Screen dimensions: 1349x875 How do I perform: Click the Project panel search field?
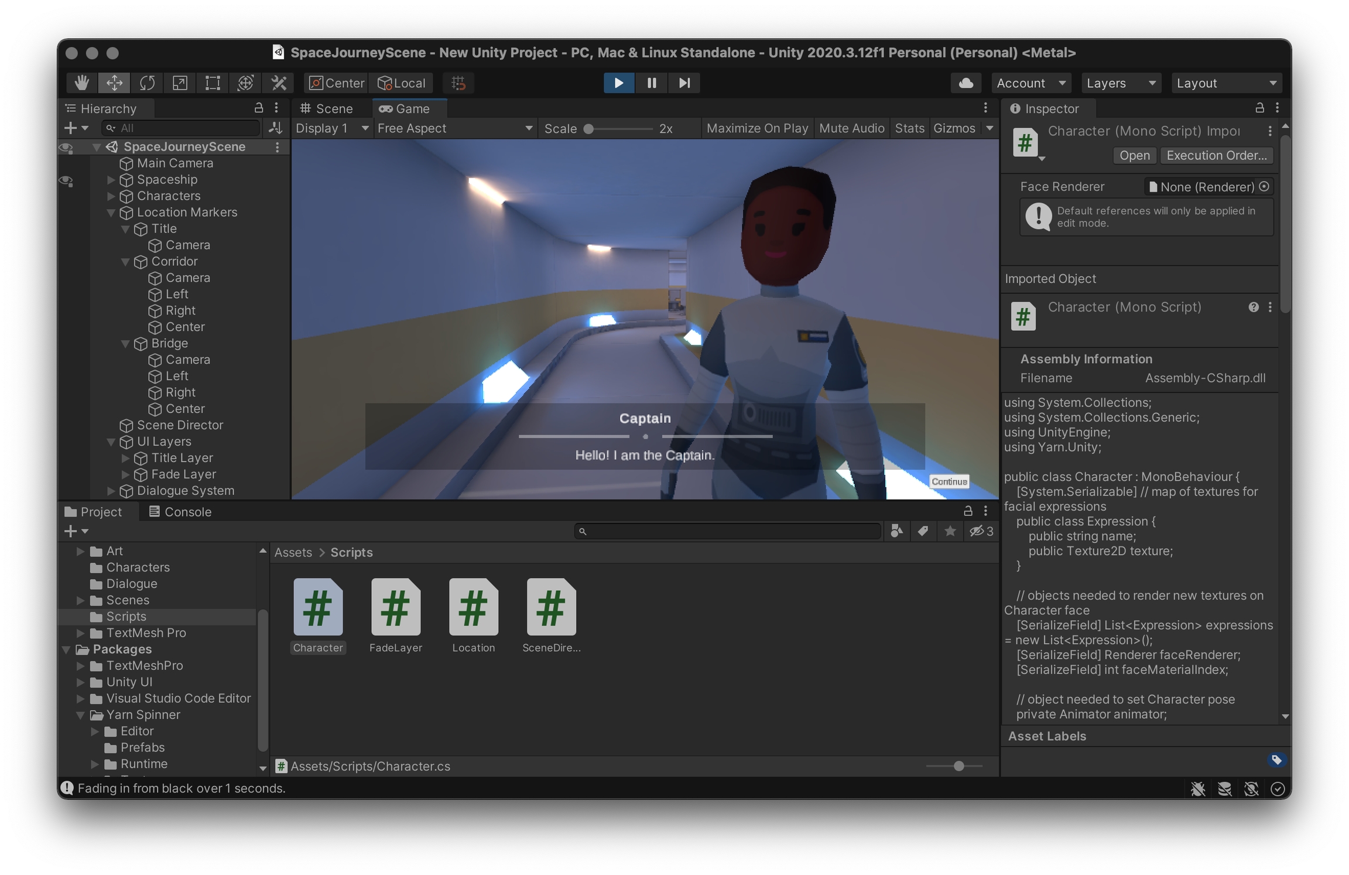click(x=729, y=531)
